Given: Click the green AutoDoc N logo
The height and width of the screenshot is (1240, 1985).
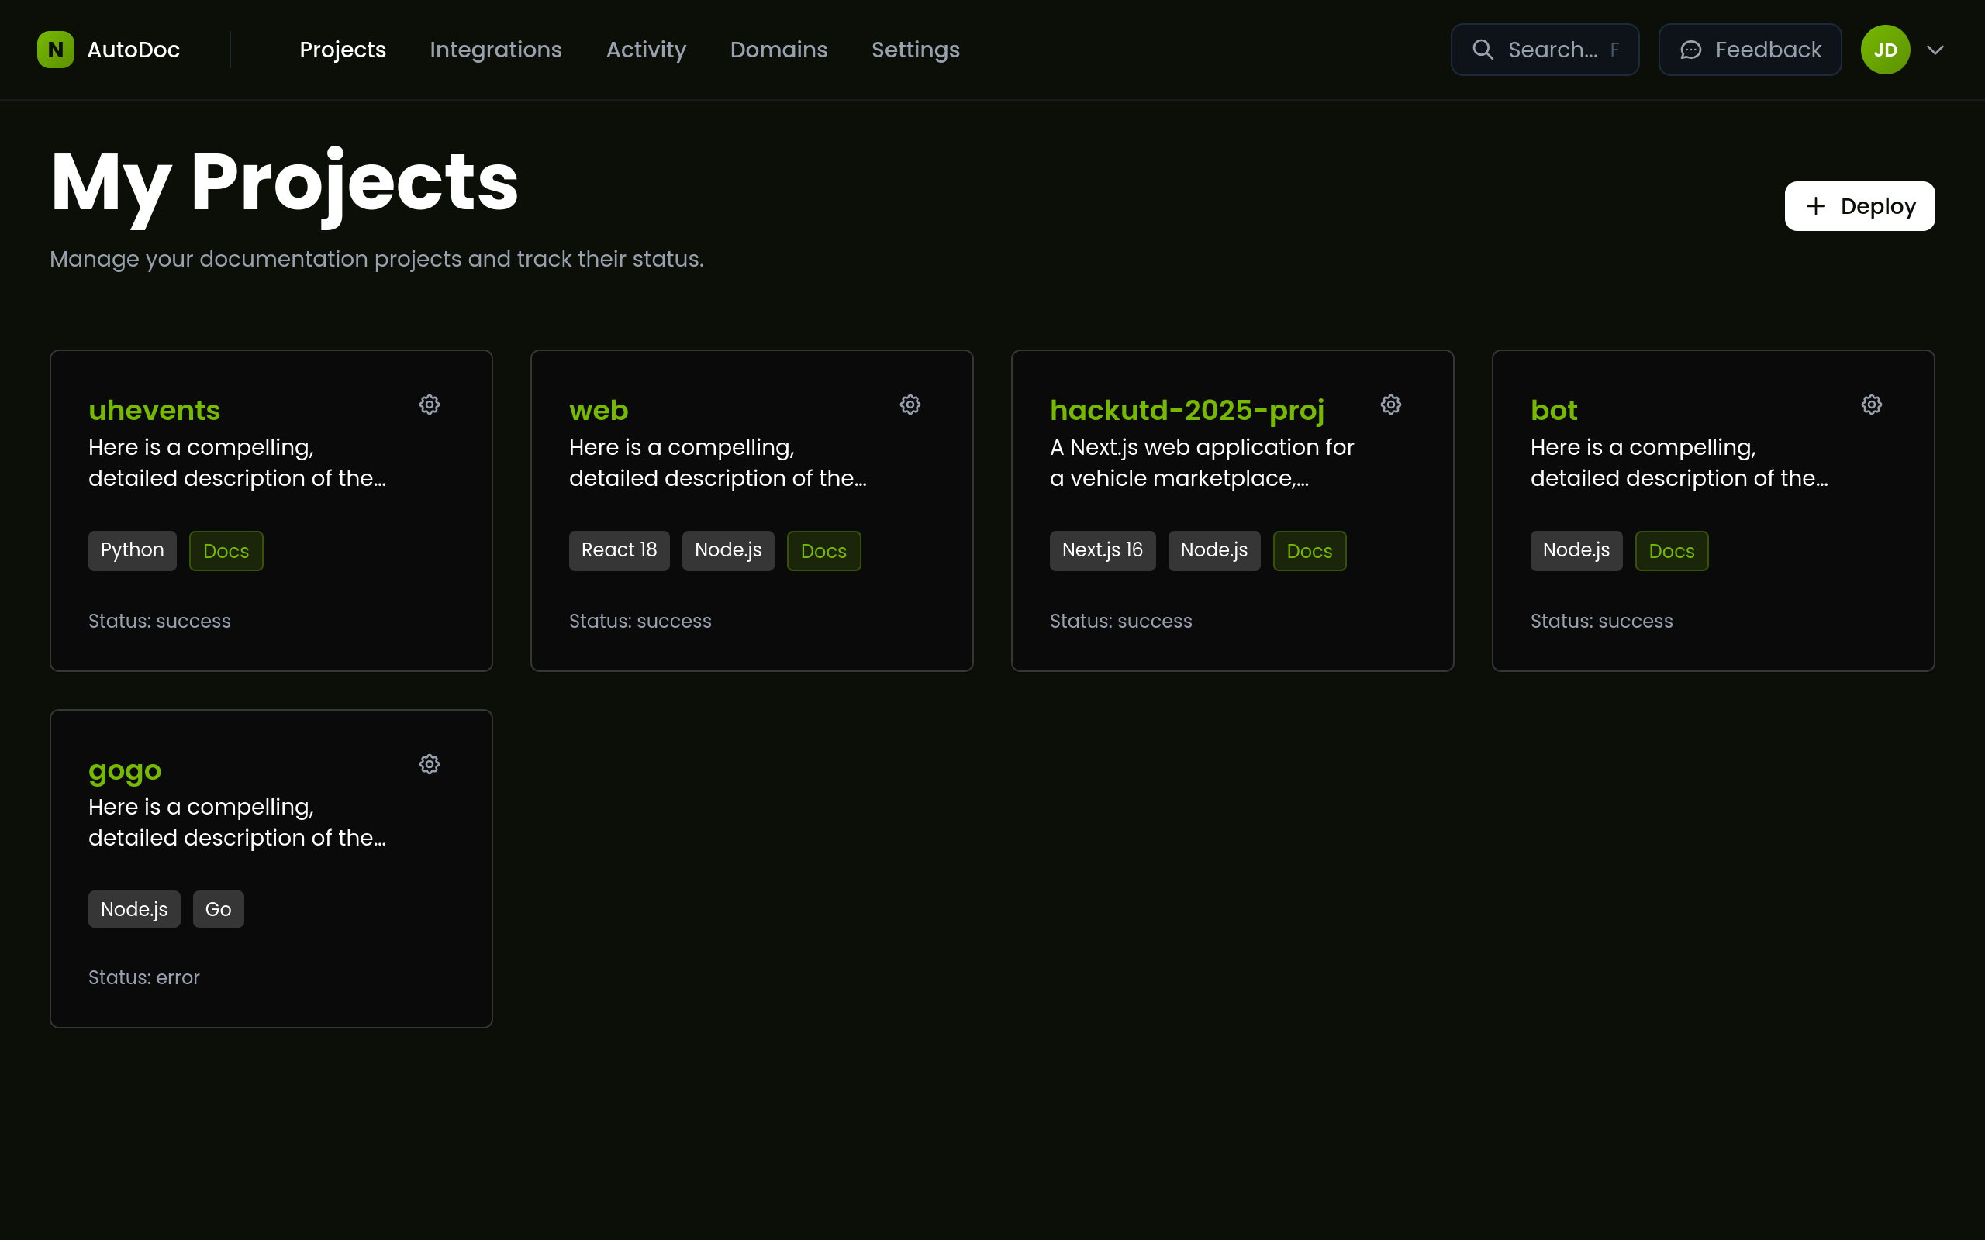Looking at the screenshot, I should [55, 50].
